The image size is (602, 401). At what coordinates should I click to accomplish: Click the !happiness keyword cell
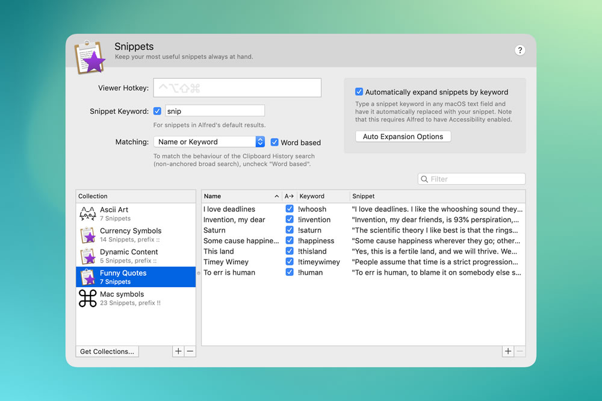pos(316,241)
